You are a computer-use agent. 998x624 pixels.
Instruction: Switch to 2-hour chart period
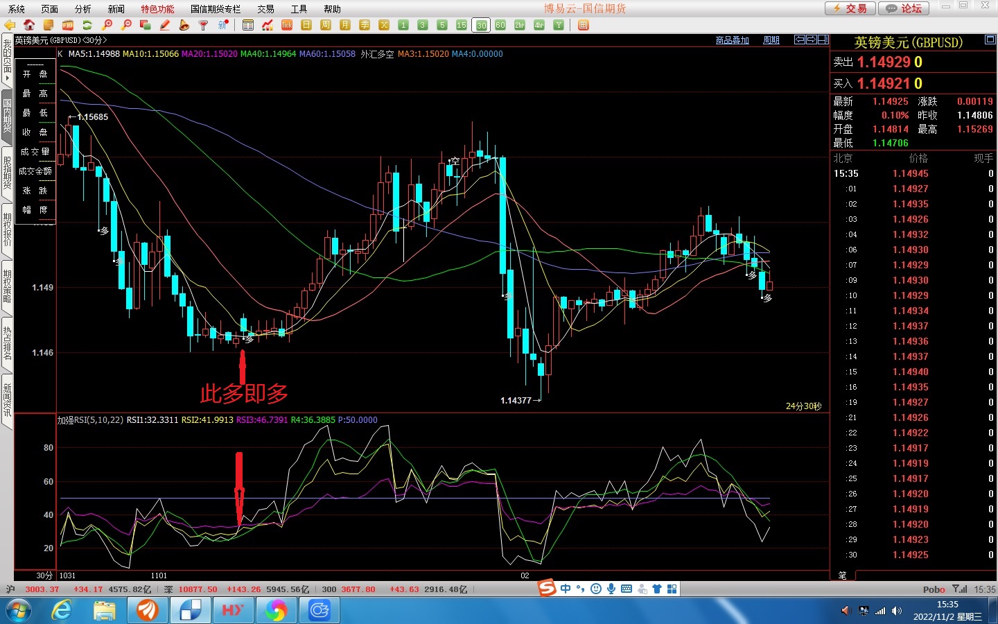point(520,25)
